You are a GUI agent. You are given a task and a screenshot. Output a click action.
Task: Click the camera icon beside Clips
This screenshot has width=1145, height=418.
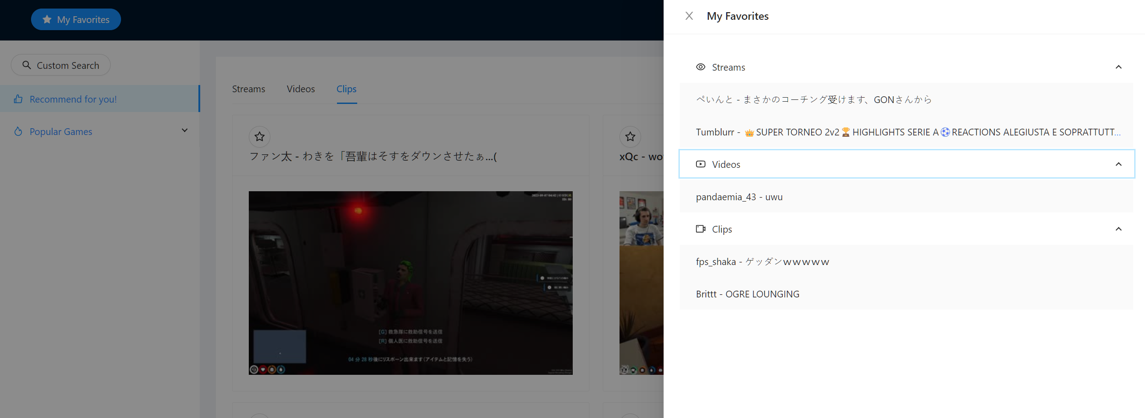(700, 229)
